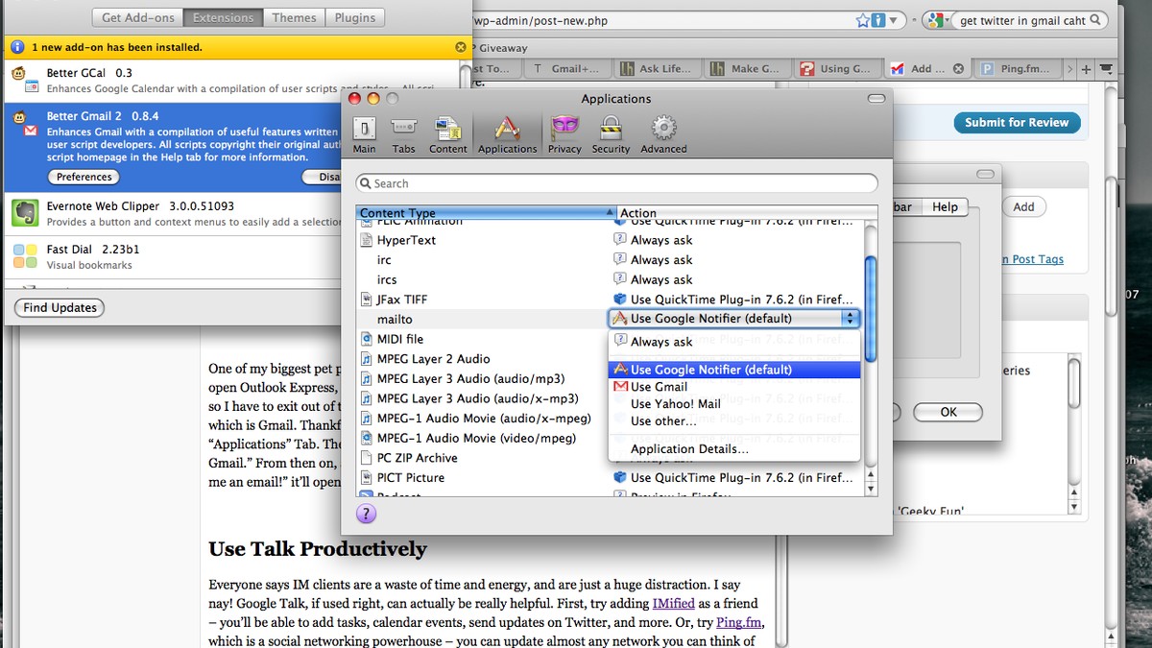This screenshot has width=1152, height=648.
Task: Click the Fast Dial extension icon
Action: click(25, 256)
